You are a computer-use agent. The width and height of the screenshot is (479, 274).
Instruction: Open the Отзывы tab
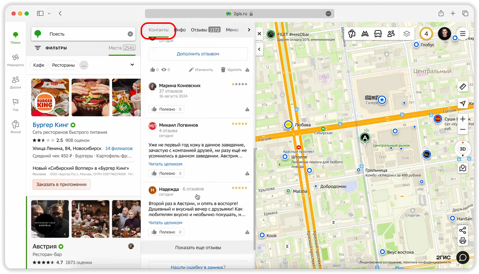[x=205, y=30]
